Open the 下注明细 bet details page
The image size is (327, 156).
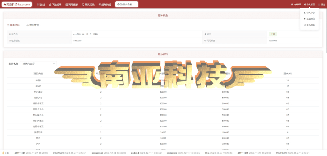pos(55,4)
